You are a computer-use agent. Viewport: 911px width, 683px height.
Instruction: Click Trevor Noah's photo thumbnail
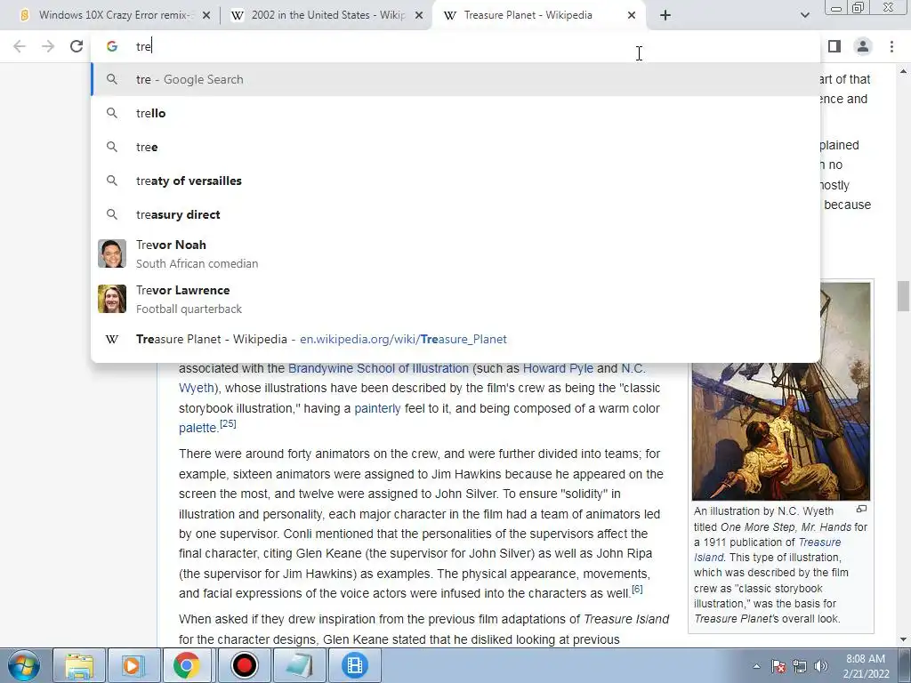[111, 253]
